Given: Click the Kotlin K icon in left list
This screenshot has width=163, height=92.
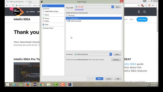Looking at the screenshot, I should pyautogui.click(x=44, y=25).
